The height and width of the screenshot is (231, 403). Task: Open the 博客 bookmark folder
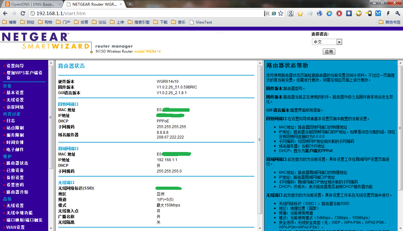9,22
